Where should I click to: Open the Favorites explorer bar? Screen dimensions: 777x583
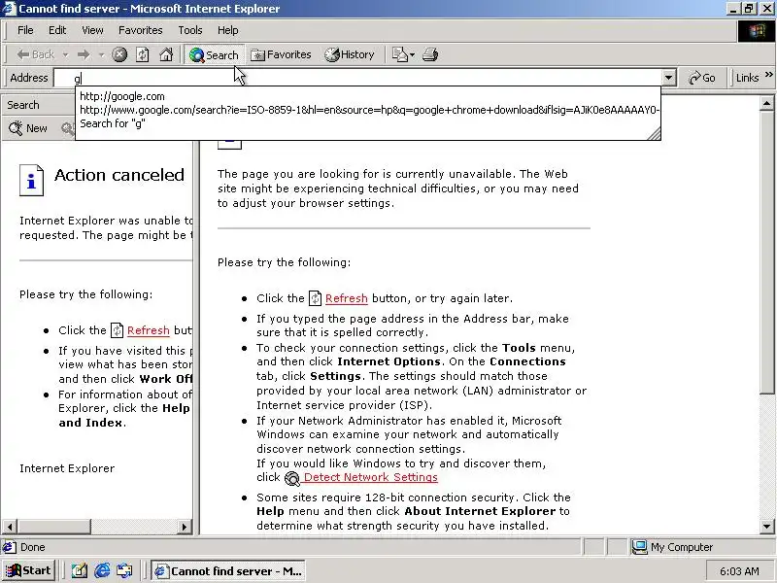coord(281,54)
